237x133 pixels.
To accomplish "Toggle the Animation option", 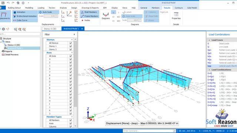I will [25, 12].
